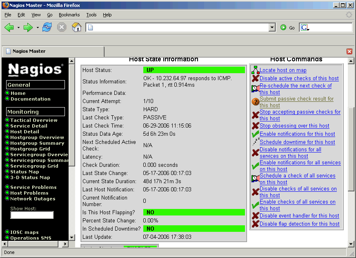Click Schedule downtime for this host link
This screenshot has width=356, height=258.
(297, 142)
